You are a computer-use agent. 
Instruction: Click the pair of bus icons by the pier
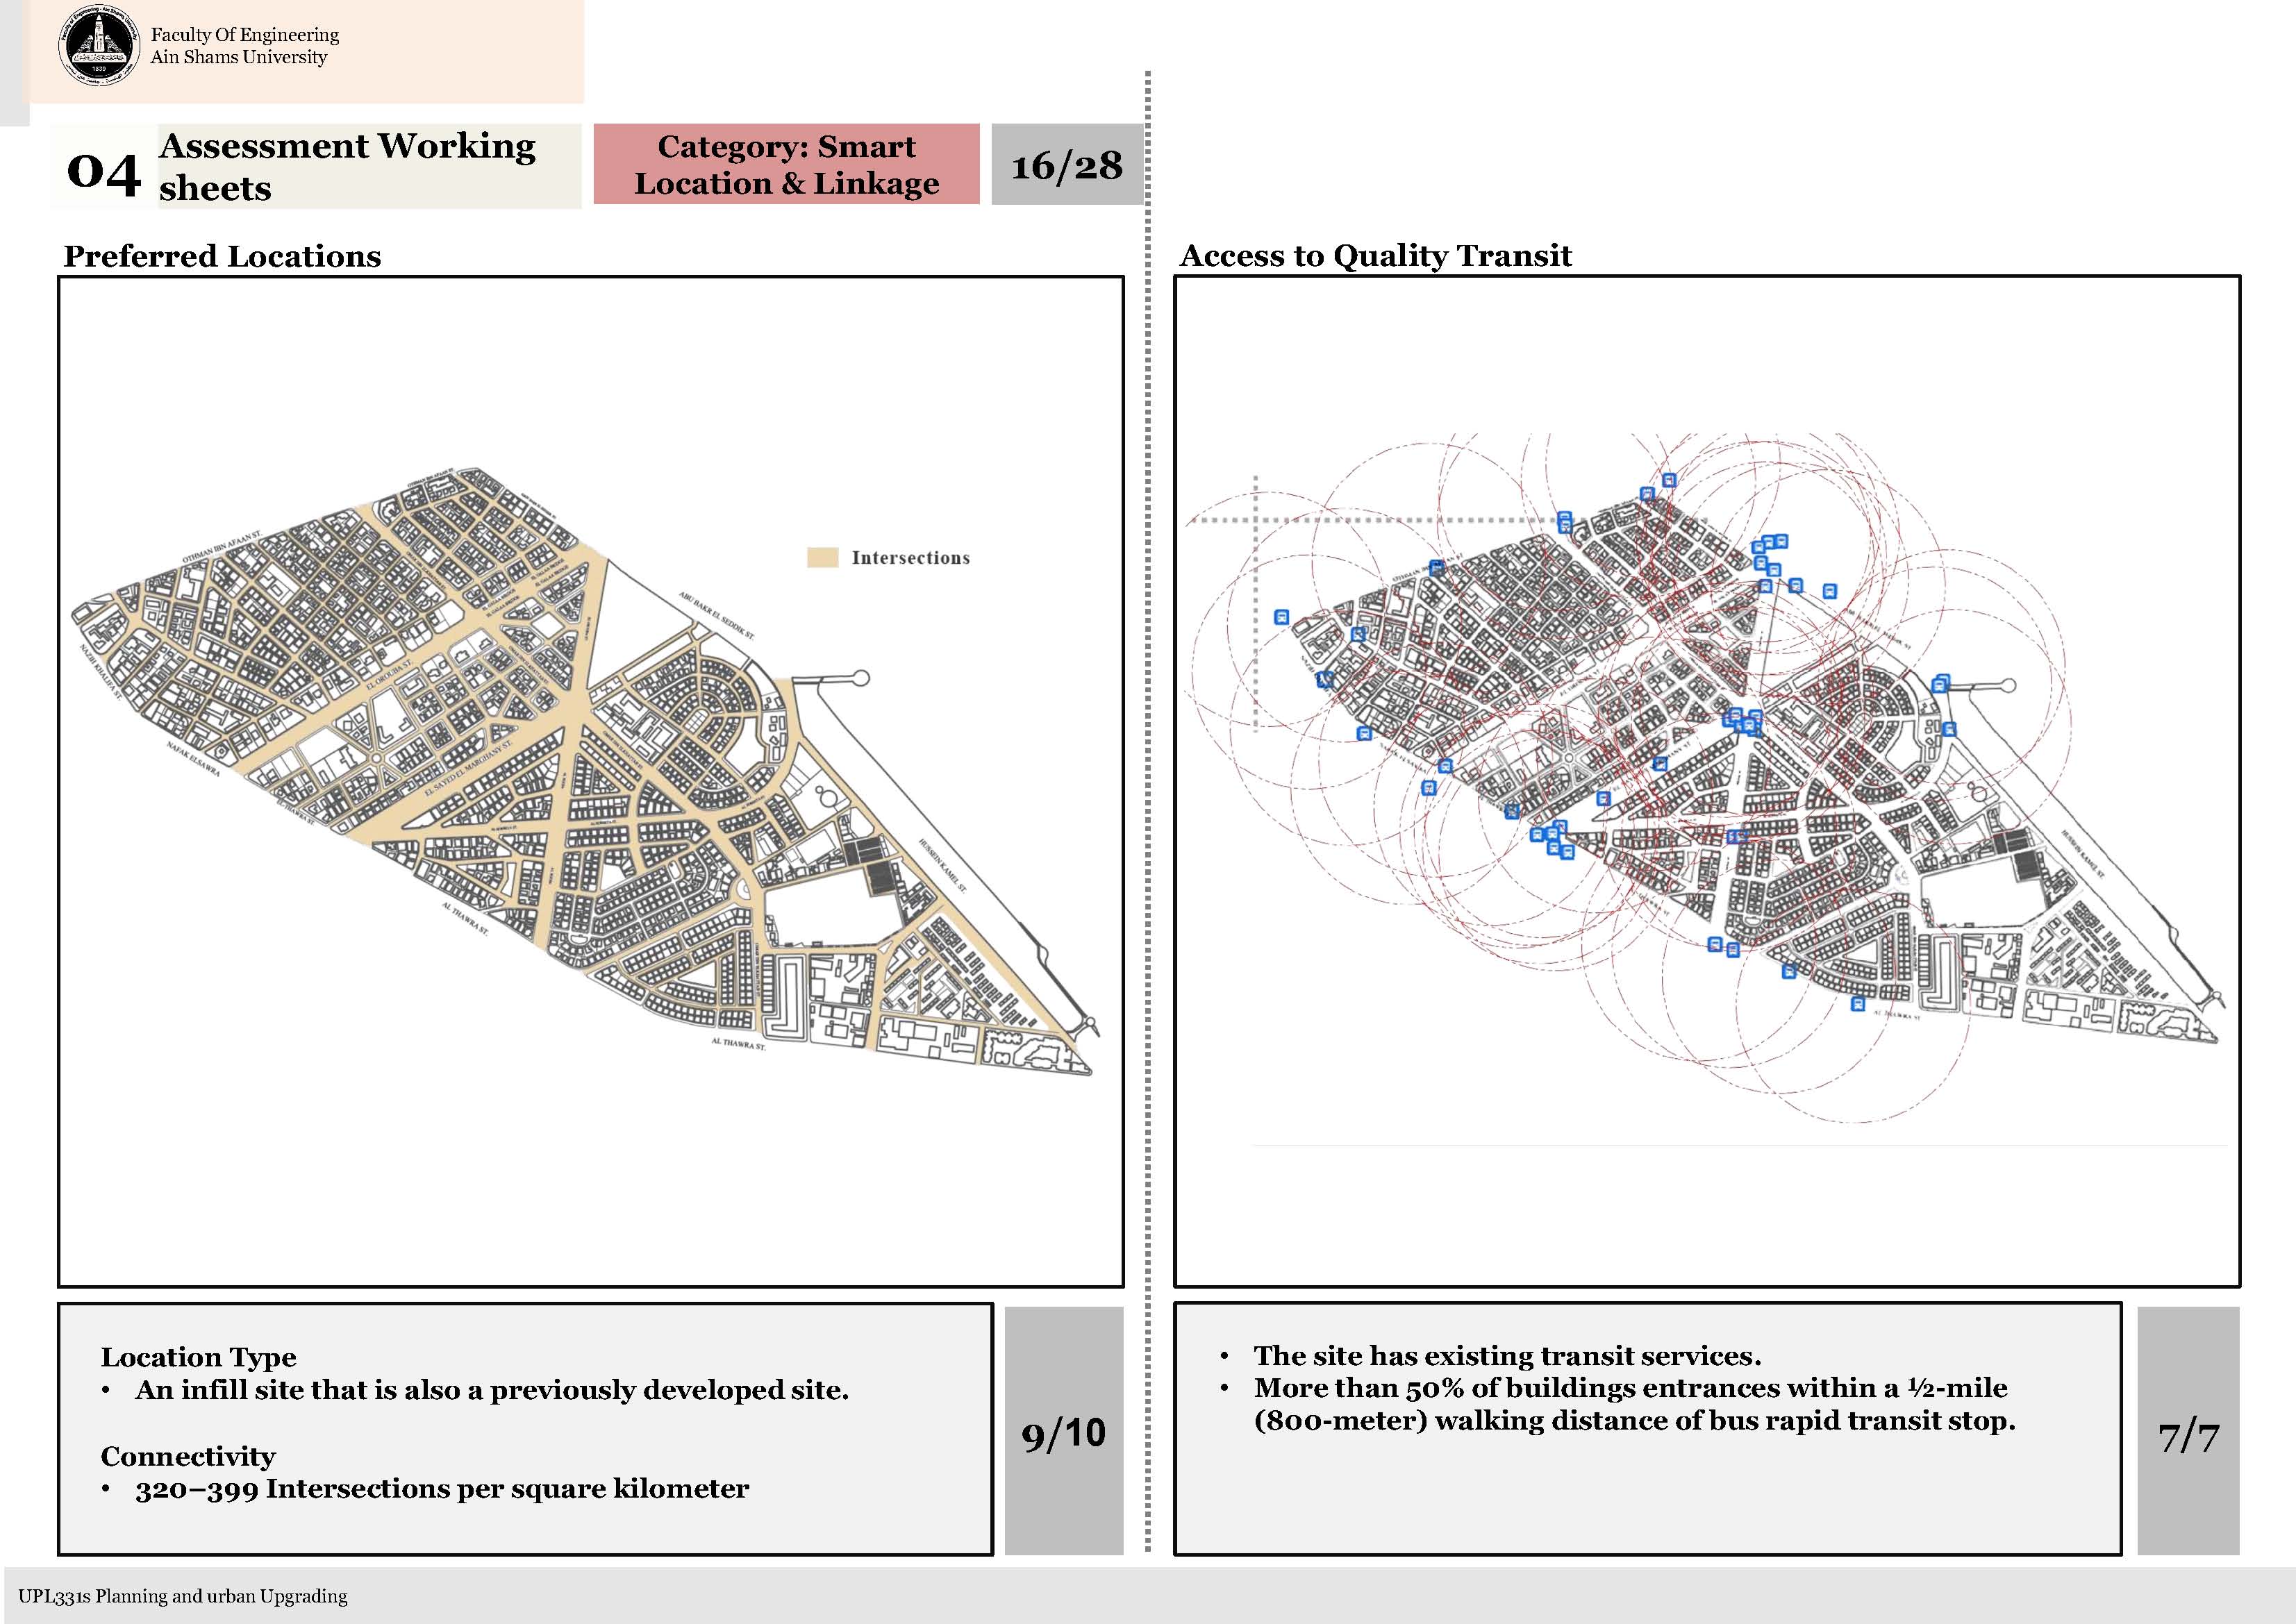tap(1940, 684)
